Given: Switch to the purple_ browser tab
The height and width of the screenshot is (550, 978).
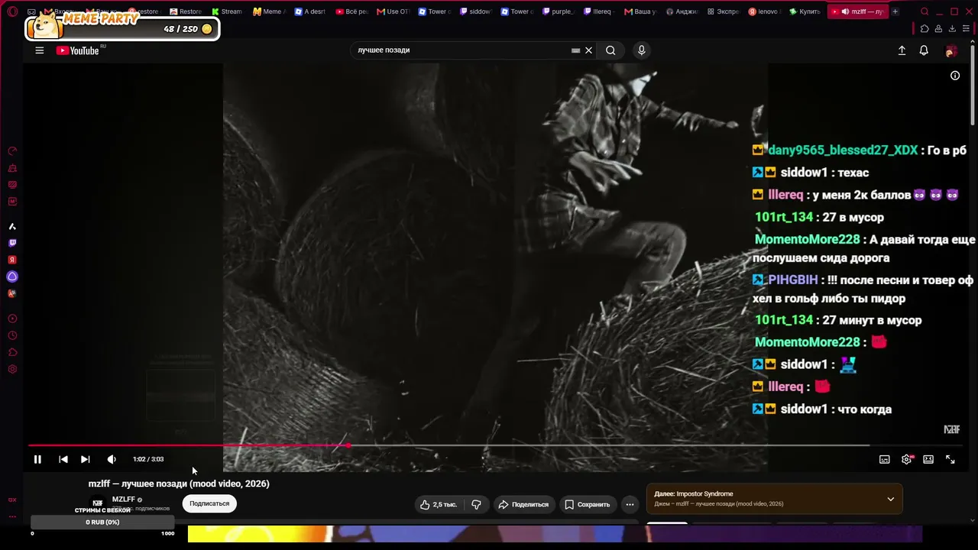Looking at the screenshot, I should (557, 11).
